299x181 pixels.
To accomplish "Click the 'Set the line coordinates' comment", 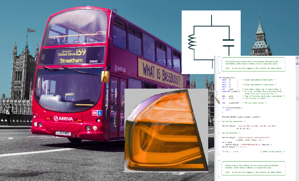I will pos(232,121).
